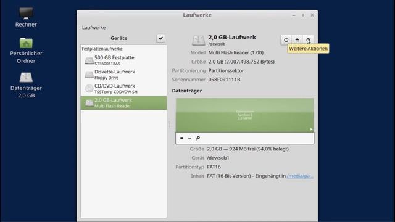The image size is (395, 222).
Task: Click the Datenträger section heading
Action: pos(187,91)
